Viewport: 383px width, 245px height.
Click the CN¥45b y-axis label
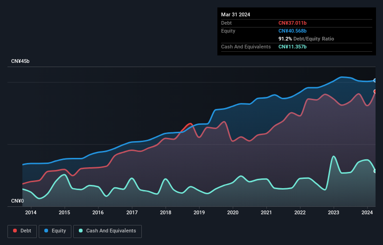(20, 61)
